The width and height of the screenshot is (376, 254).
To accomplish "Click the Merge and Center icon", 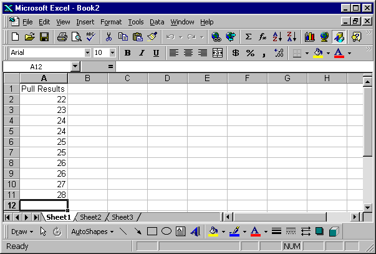I will 217,53.
